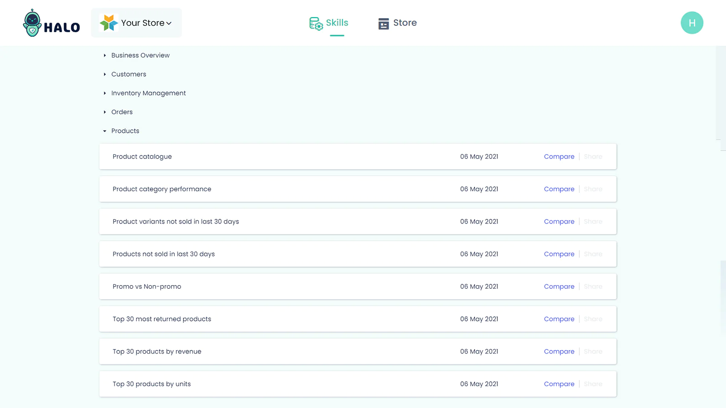Compare Products not sold in last 30 days
Image resolution: width=726 pixels, height=408 pixels.
click(x=559, y=254)
